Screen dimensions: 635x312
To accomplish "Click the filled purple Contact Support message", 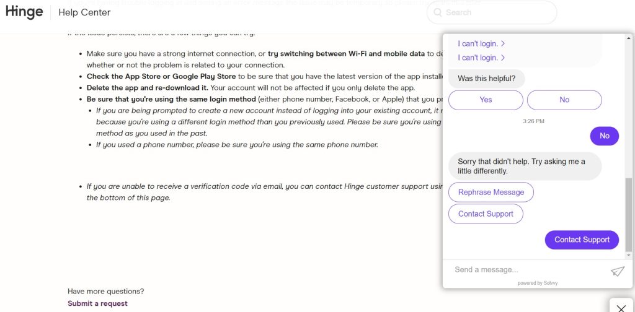I will tap(582, 240).
